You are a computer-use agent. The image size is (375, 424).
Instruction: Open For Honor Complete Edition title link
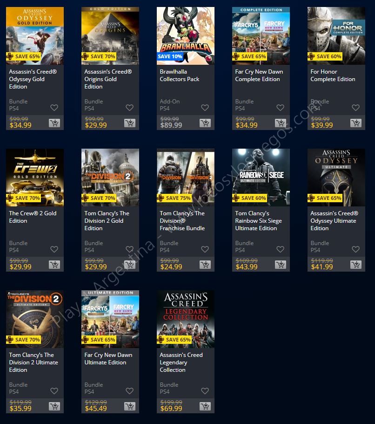[333, 75]
